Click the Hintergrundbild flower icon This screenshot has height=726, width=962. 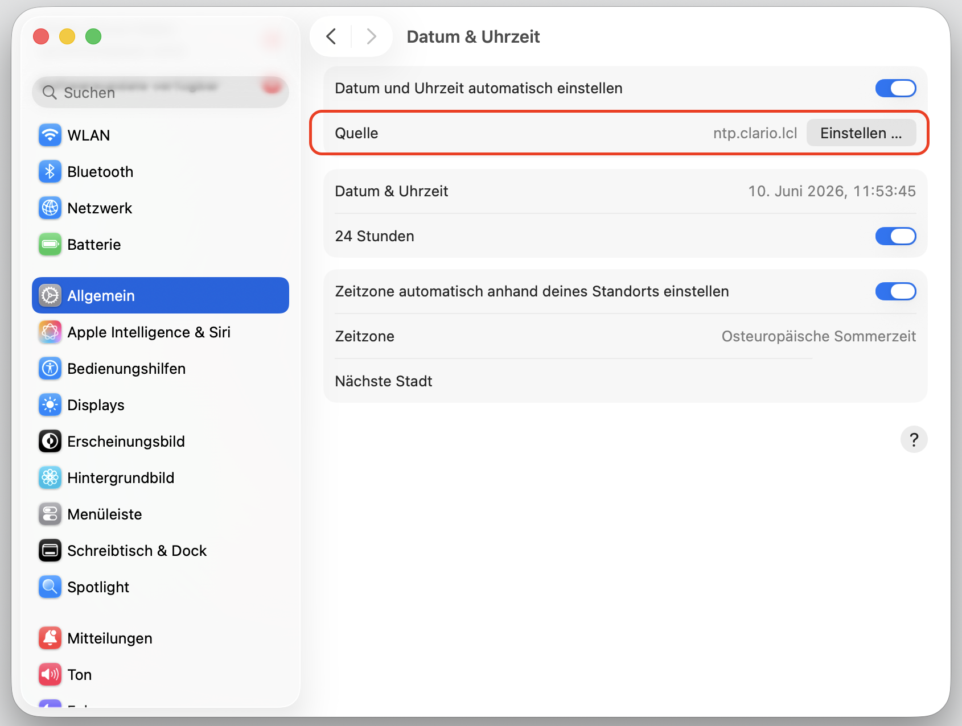[50, 478]
